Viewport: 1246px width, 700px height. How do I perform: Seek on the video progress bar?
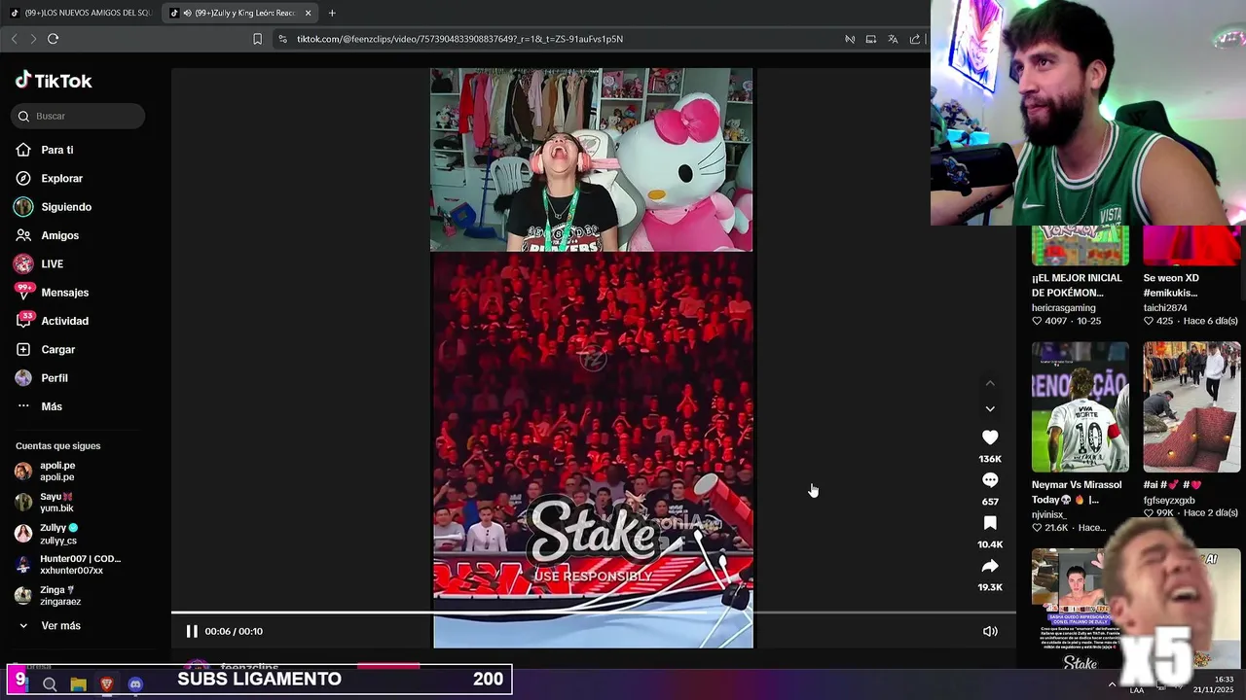[x=594, y=612]
